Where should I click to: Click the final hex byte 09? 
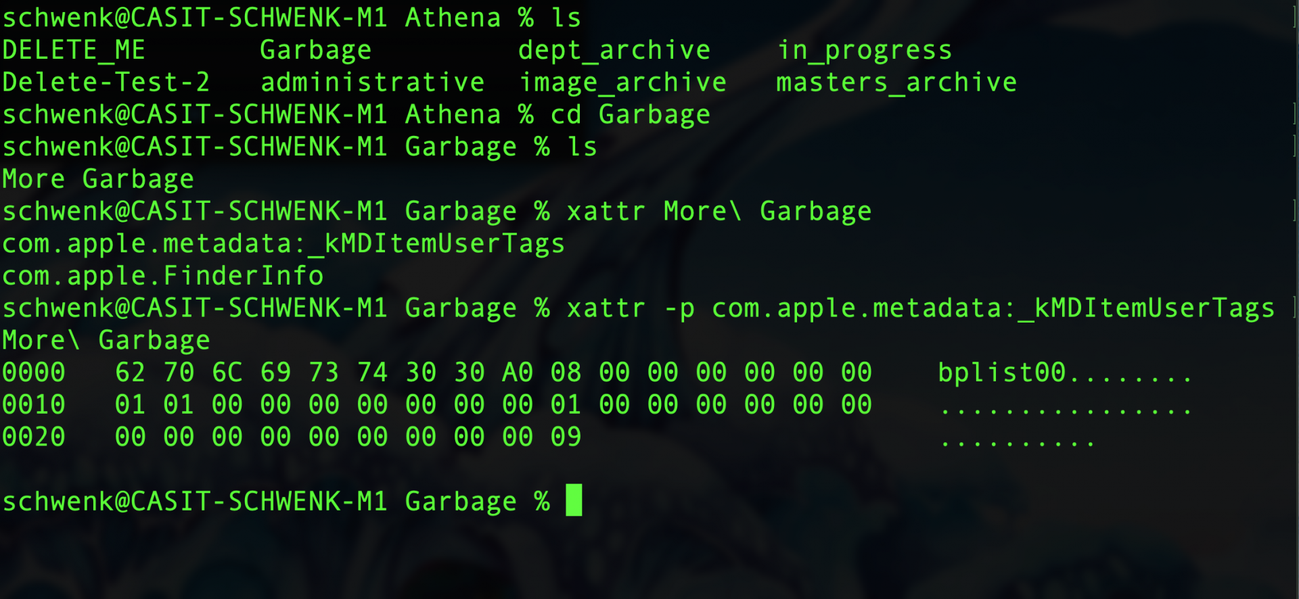pos(566,437)
